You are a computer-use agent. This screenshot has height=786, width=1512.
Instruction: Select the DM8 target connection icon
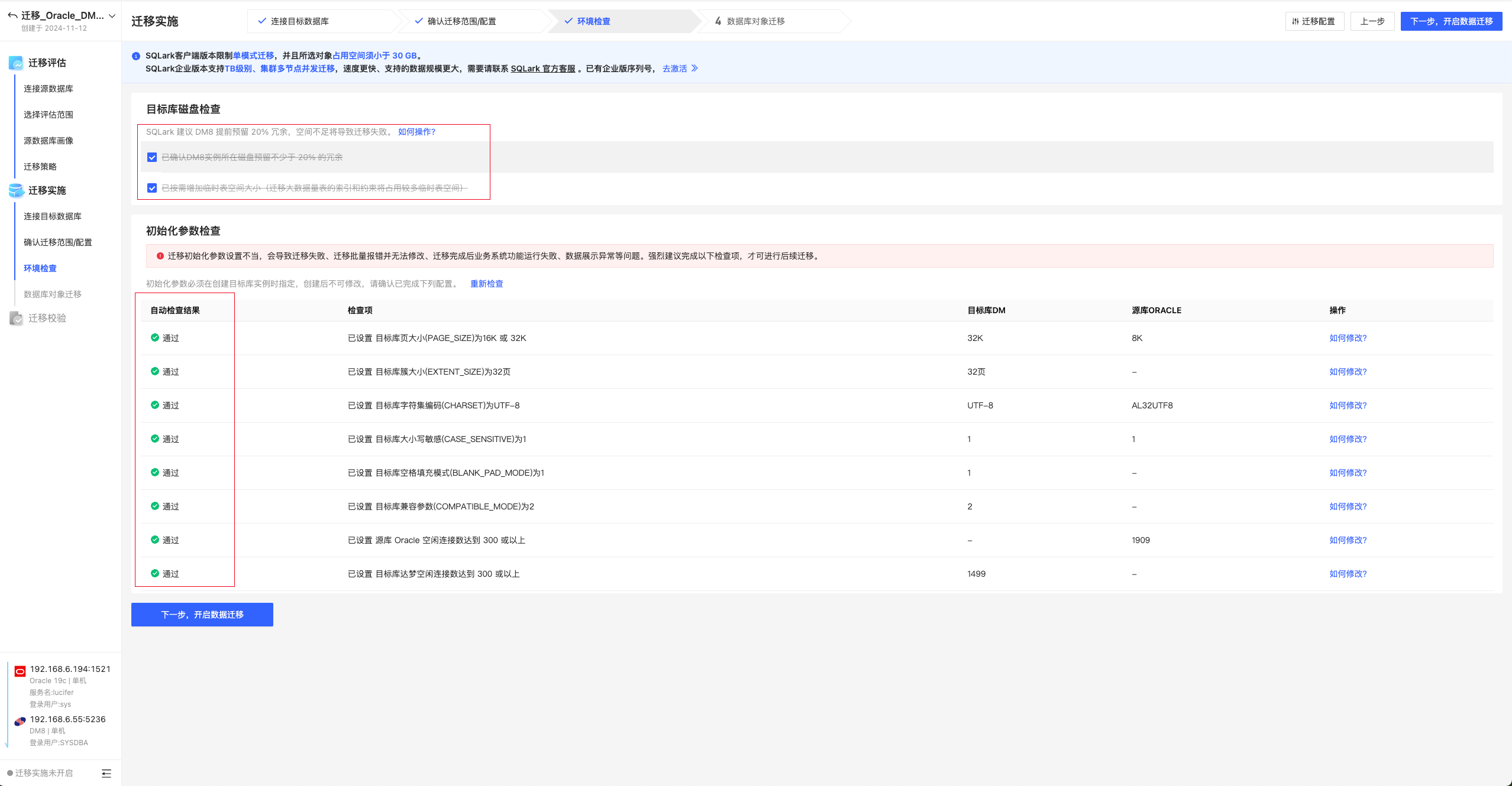[19, 722]
